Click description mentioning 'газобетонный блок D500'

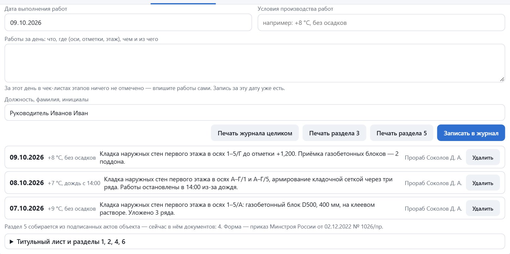pyautogui.click(x=237, y=209)
